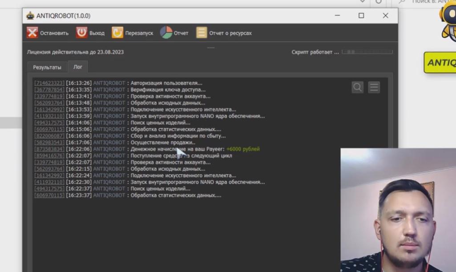
Task: Open the Отчет pie chart report
Action: pyautogui.click(x=166, y=32)
